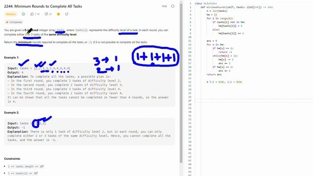Screen dimensions: 313x176
Task: Click the Example 2 heading
Action: click(12, 112)
